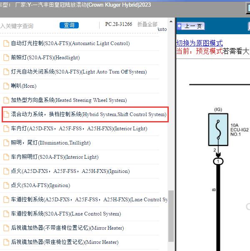Click document icon beside 自动灯光控制

click(x=6, y=43)
